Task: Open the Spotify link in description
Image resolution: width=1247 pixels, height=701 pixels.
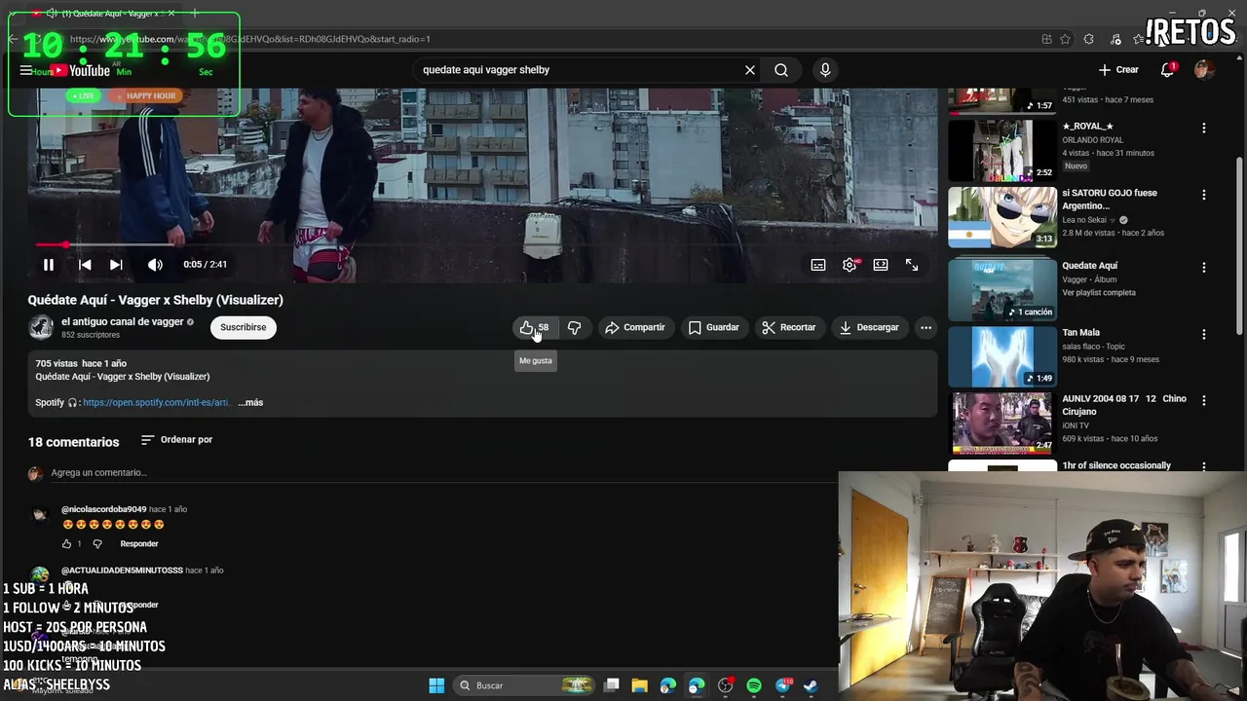Action: pos(157,403)
